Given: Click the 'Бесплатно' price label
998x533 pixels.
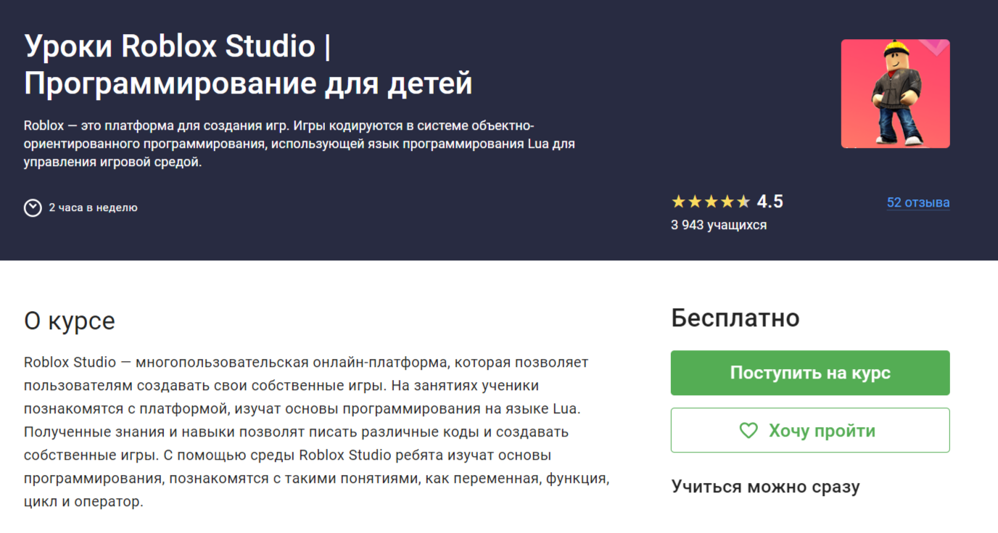Looking at the screenshot, I should [x=735, y=318].
